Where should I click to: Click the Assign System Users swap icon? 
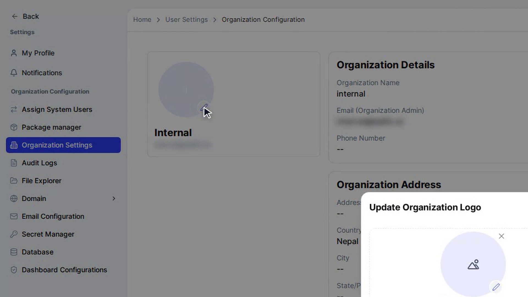click(14, 109)
